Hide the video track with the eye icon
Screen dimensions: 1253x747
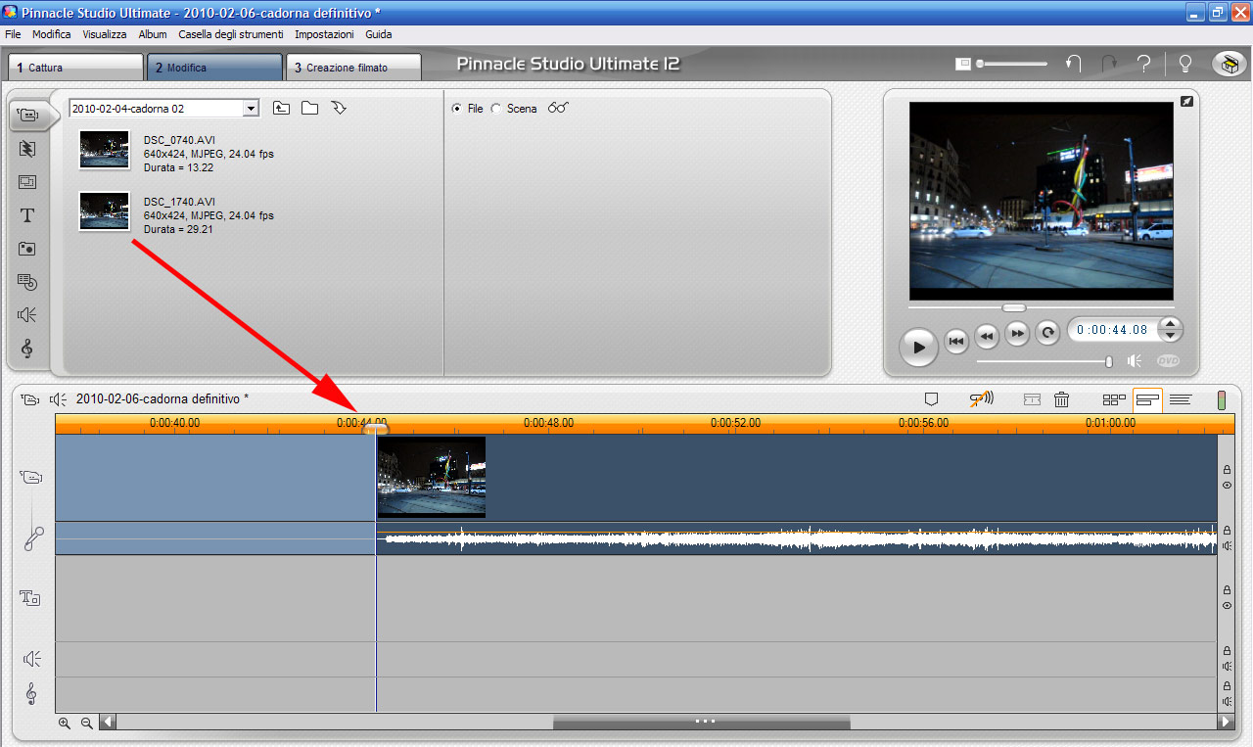pyautogui.click(x=1227, y=486)
